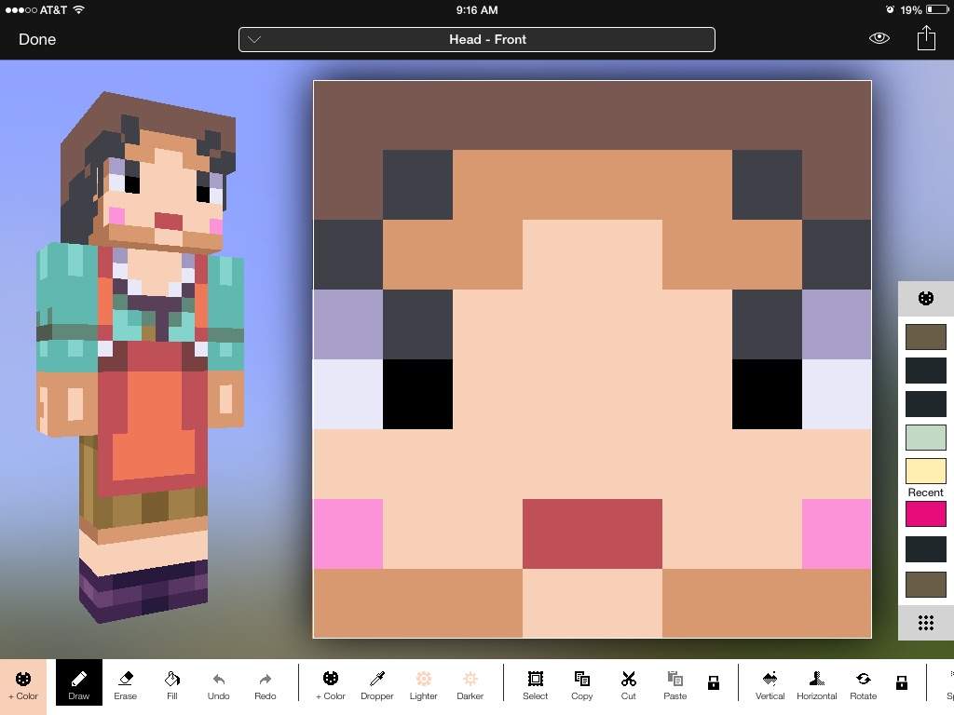The height and width of the screenshot is (715, 954).
Task: Tap the right pink cheek pixel
Action: (837, 533)
